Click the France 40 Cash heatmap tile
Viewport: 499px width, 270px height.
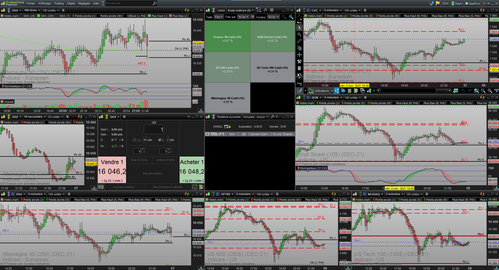[x=227, y=36]
